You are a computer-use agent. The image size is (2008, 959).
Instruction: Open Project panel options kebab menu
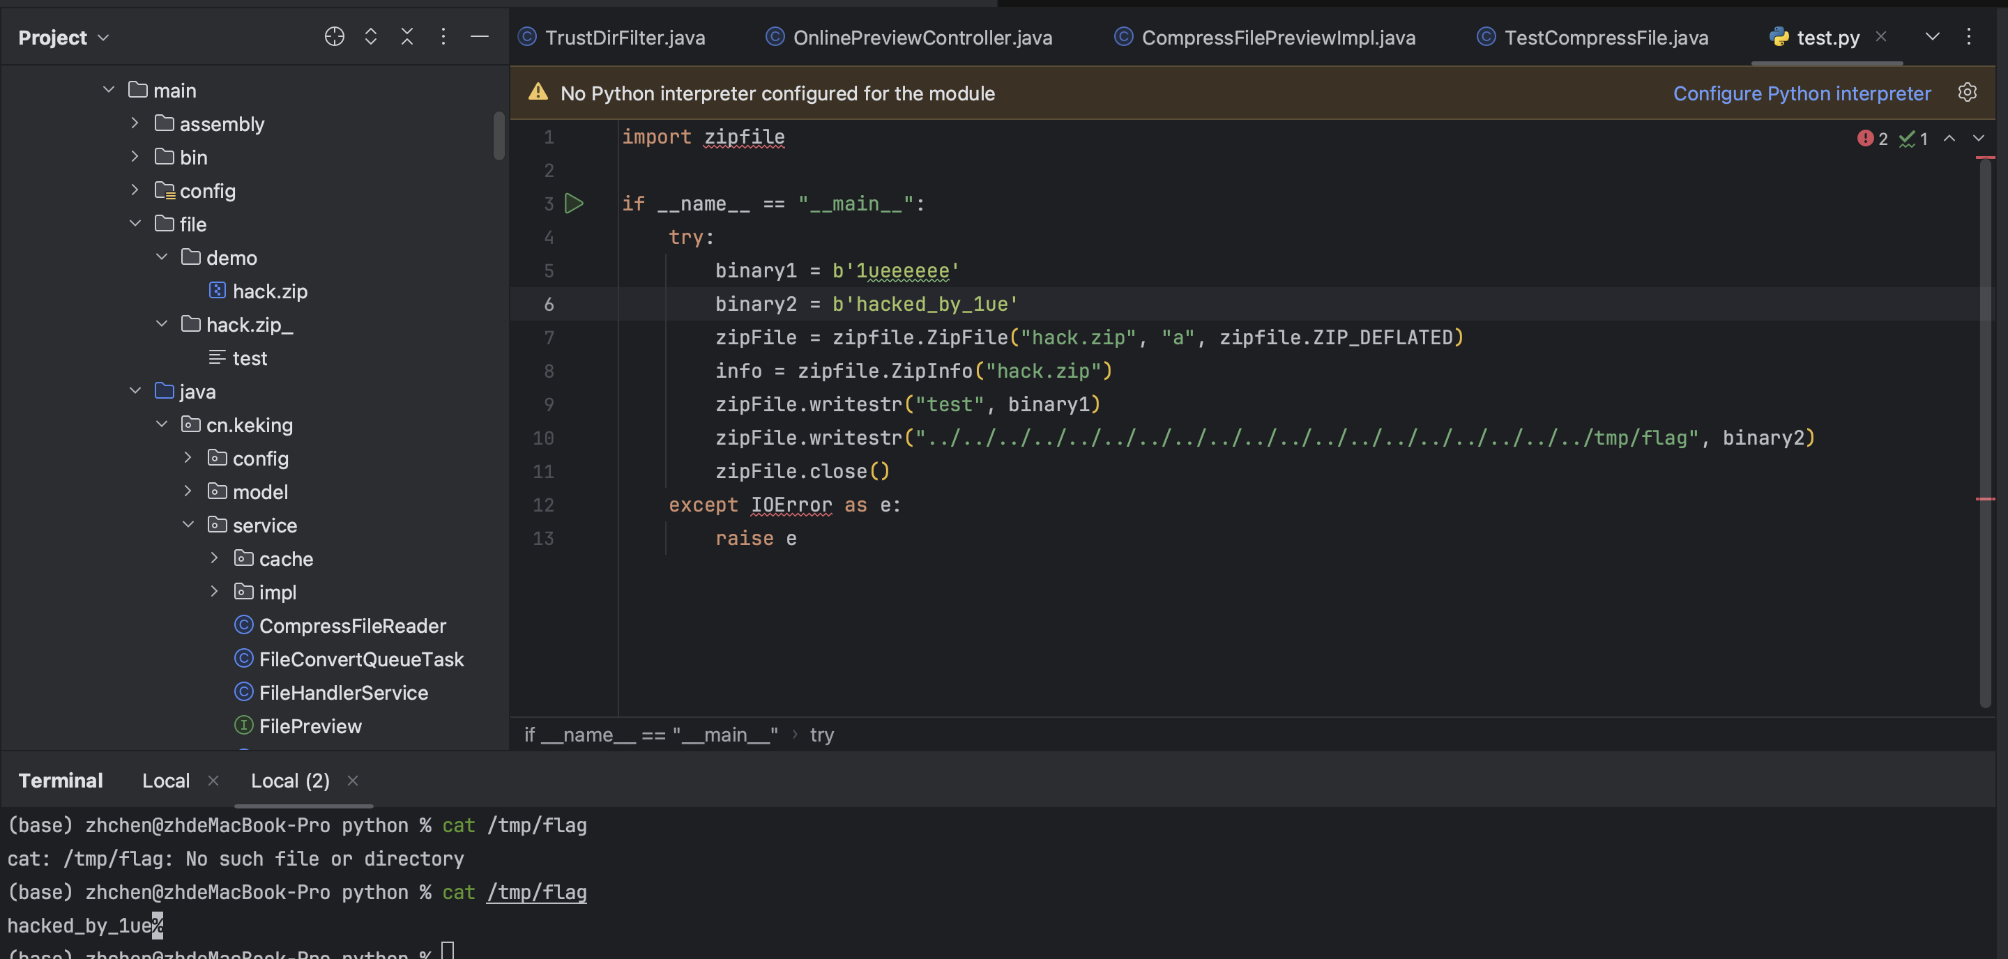(x=443, y=37)
